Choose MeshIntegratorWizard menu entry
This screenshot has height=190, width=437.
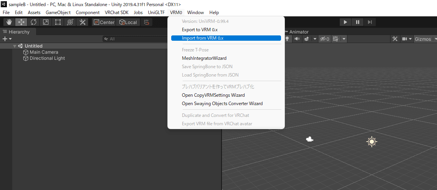click(226, 58)
